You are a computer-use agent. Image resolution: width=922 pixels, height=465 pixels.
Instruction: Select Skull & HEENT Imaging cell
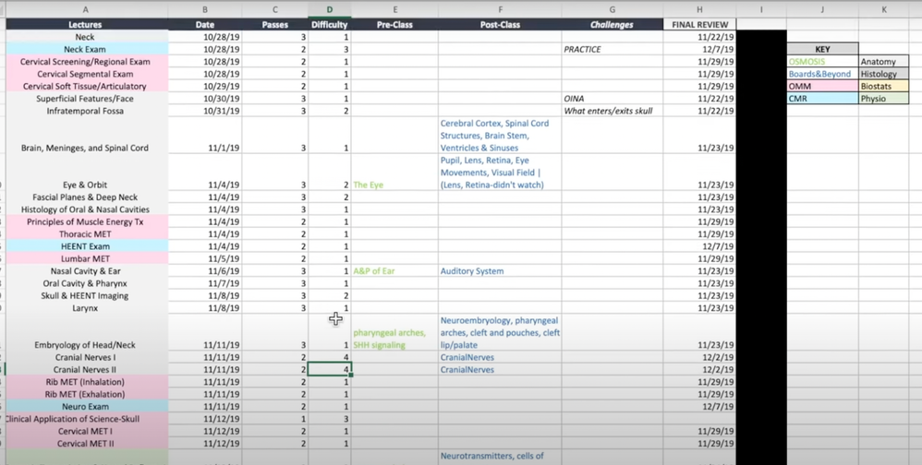click(86, 296)
